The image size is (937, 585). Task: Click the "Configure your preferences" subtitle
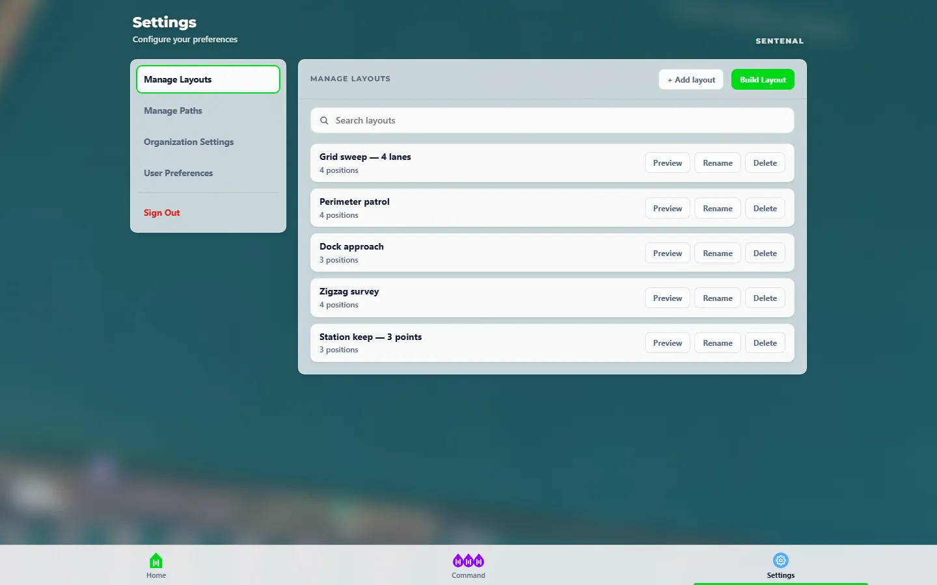(x=185, y=39)
